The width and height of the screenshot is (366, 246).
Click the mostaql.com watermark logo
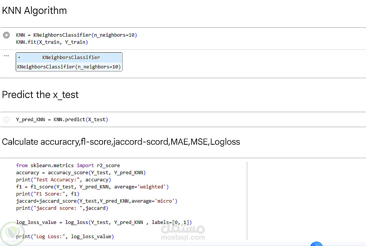(183, 232)
